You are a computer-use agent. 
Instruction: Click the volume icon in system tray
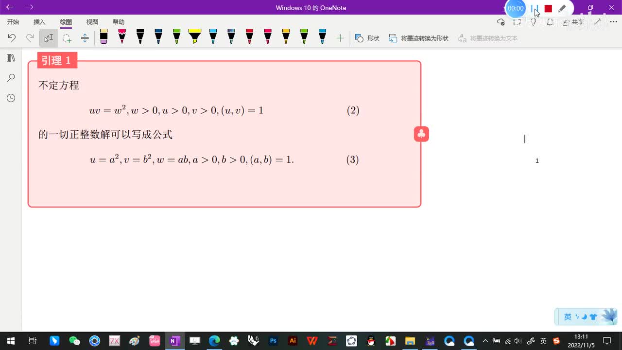click(518, 341)
